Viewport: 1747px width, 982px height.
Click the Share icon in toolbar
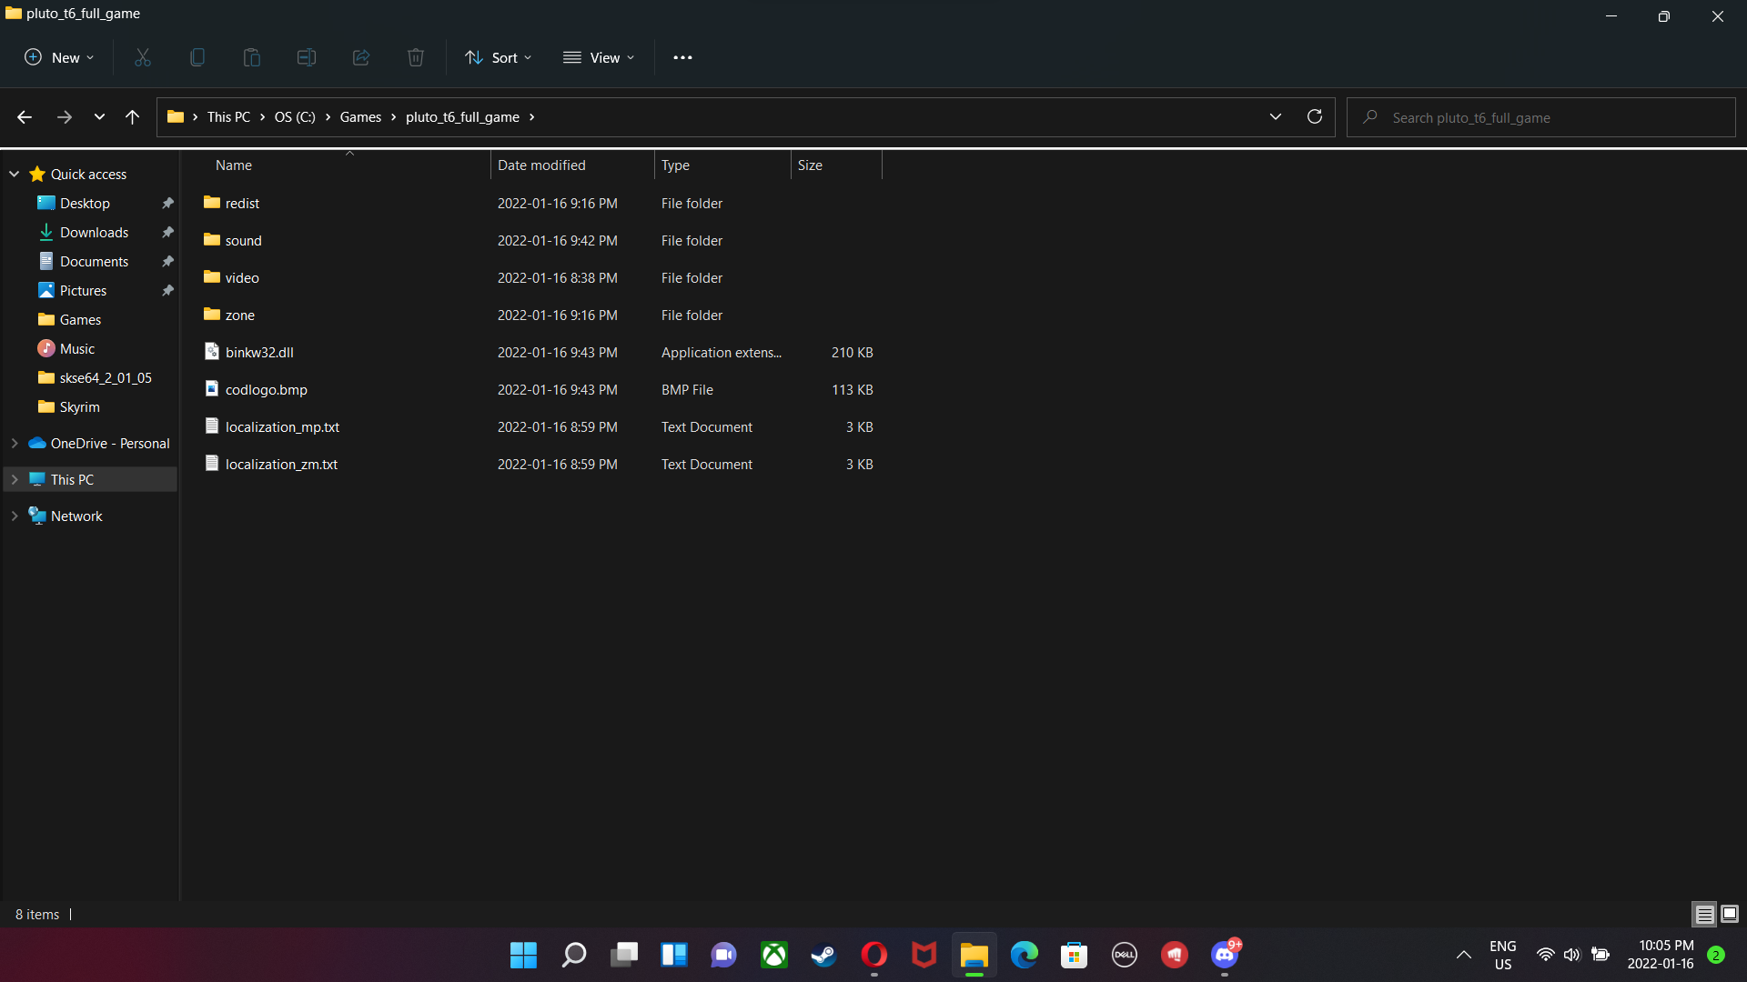361,57
